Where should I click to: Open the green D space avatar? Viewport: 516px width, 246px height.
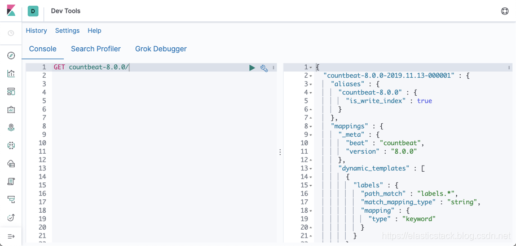(33, 11)
